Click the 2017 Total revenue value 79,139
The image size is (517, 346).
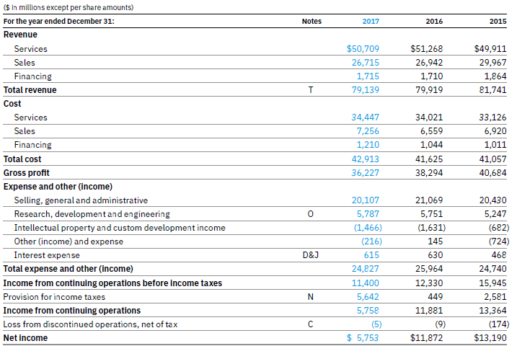[366, 90]
